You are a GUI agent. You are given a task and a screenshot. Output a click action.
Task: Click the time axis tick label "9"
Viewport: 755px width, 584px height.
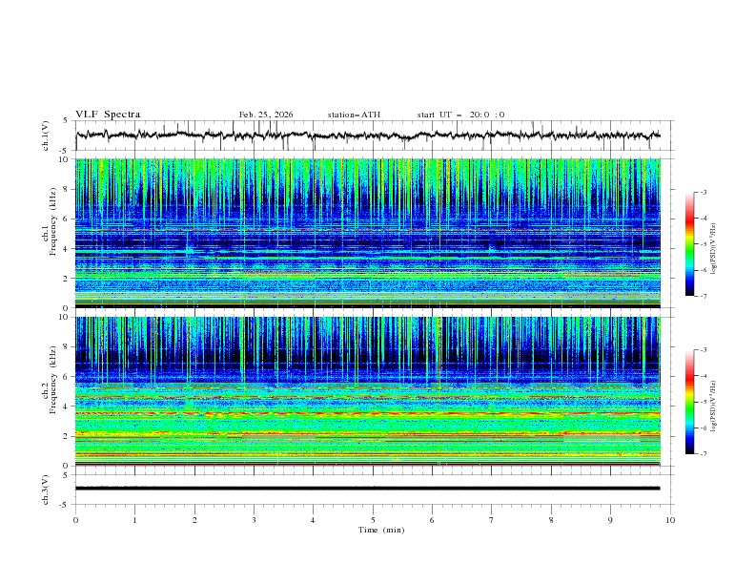coord(610,520)
